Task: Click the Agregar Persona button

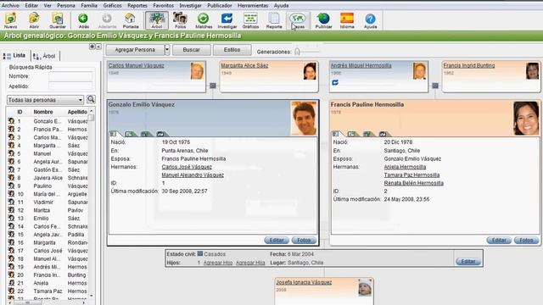Action: click(x=135, y=50)
